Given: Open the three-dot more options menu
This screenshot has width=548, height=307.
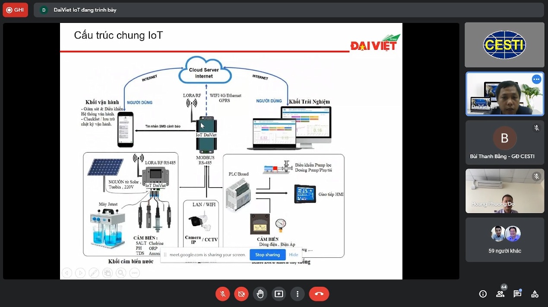Looking at the screenshot, I should pyautogui.click(x=298, y=294).
